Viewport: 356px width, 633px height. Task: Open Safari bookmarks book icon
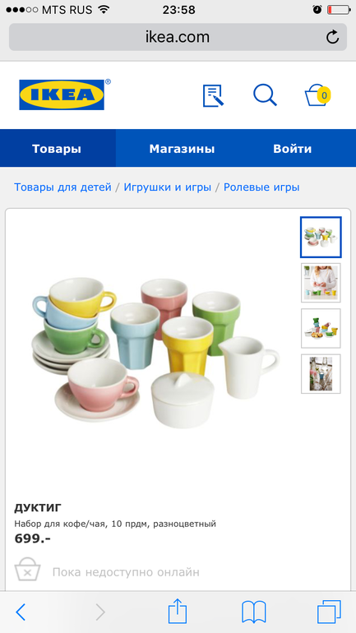[x=253, y=612]
